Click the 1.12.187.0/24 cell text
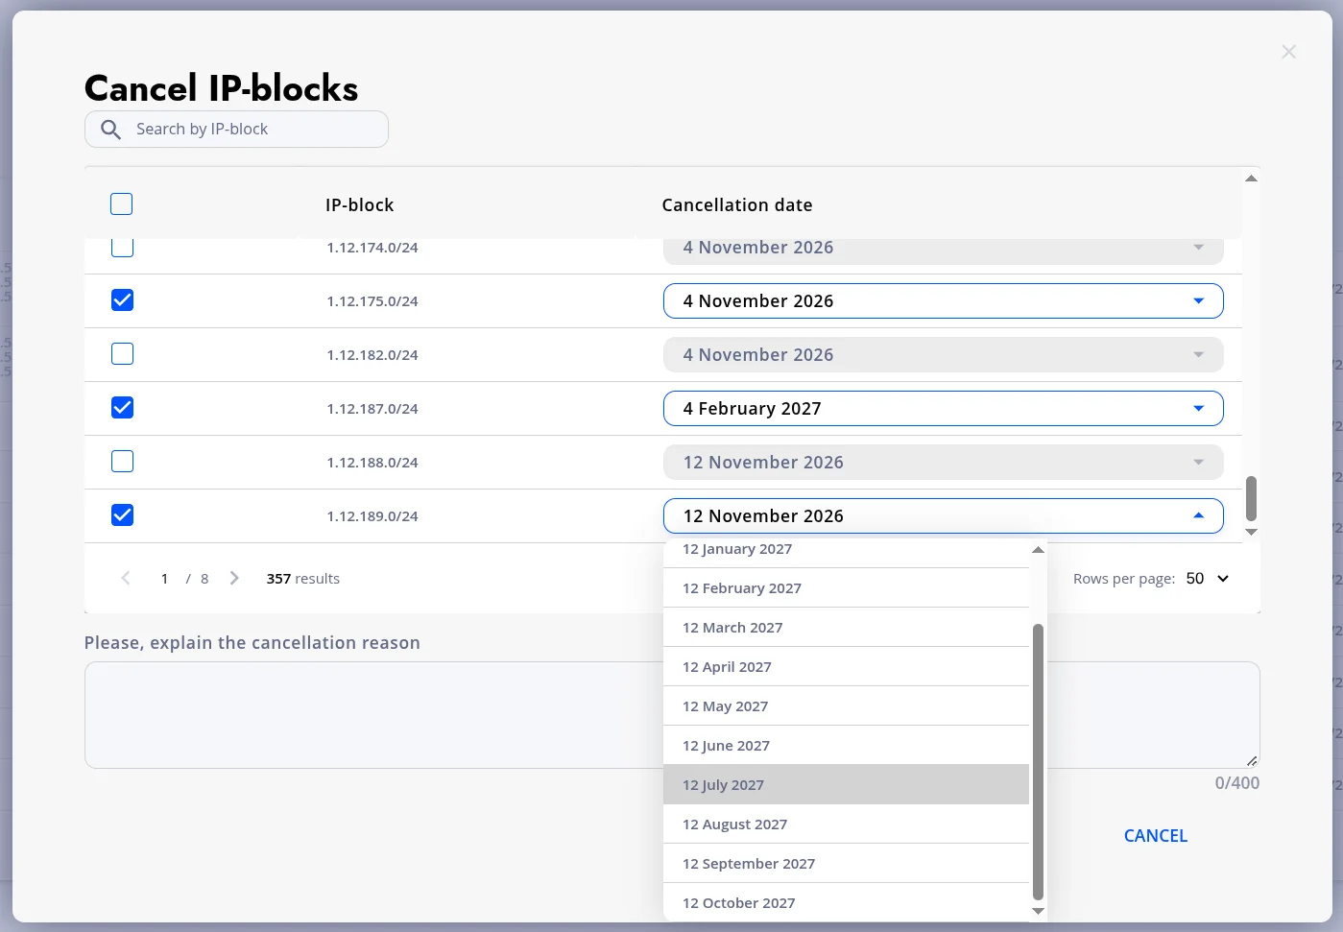 click(372, 409)
